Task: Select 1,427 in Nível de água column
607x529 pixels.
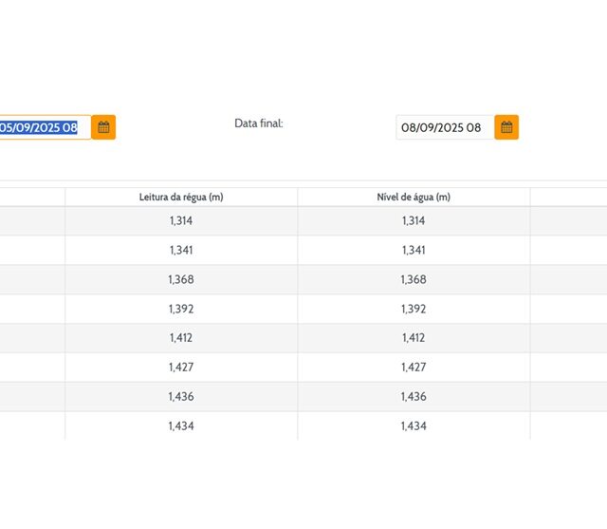Action: [x=414, y=368]
